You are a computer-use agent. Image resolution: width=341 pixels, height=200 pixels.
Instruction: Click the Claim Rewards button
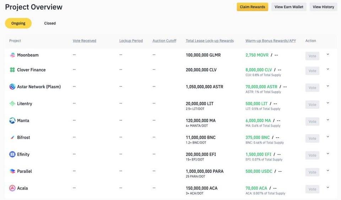tap(253, 7)
